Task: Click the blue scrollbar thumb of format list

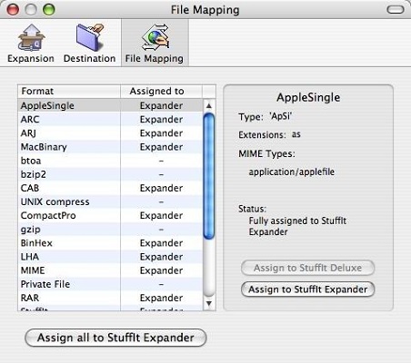Action: (209, 176)
